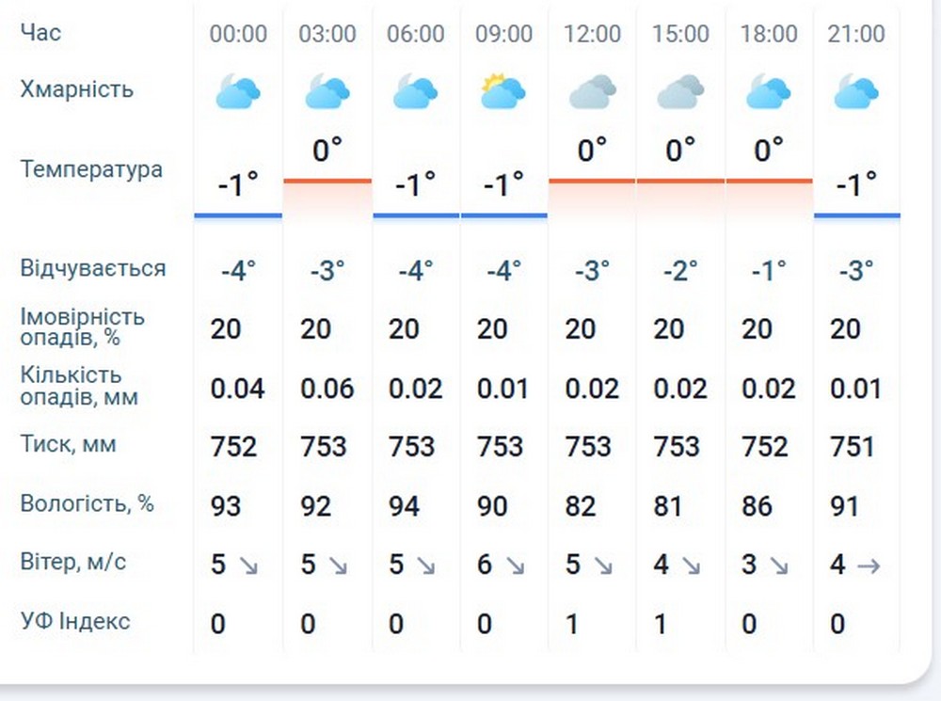The height and width of the screenshot is (701, 941).
Task: Click the 21:00 cloud and moon icon
Action: click(x=856, y=92)
